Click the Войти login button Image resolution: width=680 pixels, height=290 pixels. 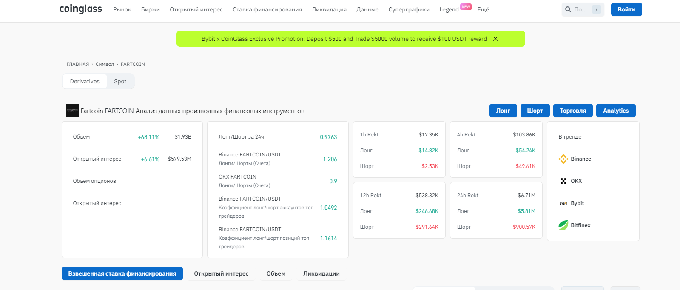(626, 9)
